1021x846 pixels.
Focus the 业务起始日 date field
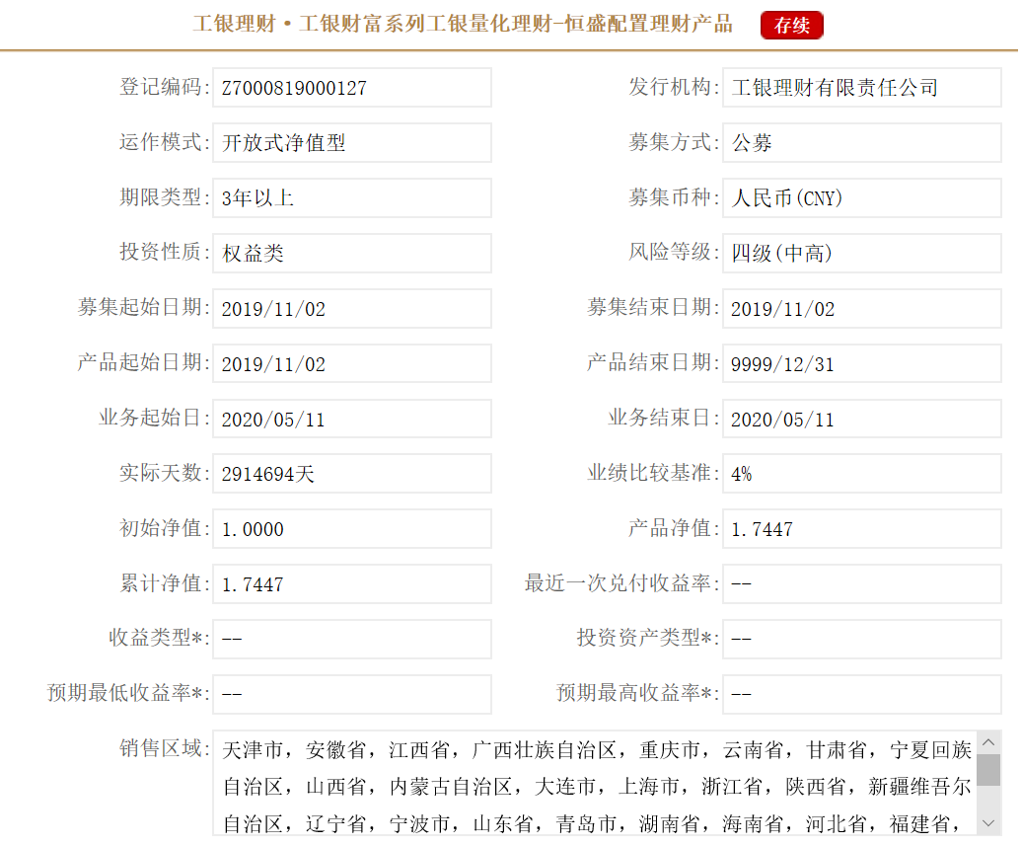click(x=351, y=419)
